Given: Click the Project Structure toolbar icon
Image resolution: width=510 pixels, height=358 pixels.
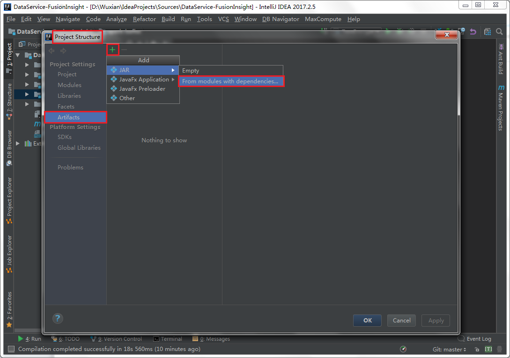Looking at the screenshot, I should [x=487, y=31].
